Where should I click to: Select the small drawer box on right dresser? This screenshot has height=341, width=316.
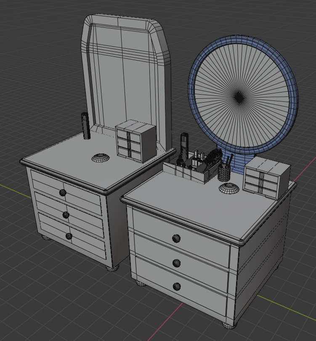267,178
